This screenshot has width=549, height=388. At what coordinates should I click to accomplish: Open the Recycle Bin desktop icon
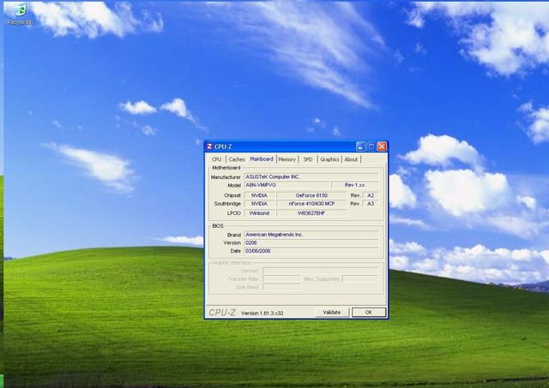[20, 14]
